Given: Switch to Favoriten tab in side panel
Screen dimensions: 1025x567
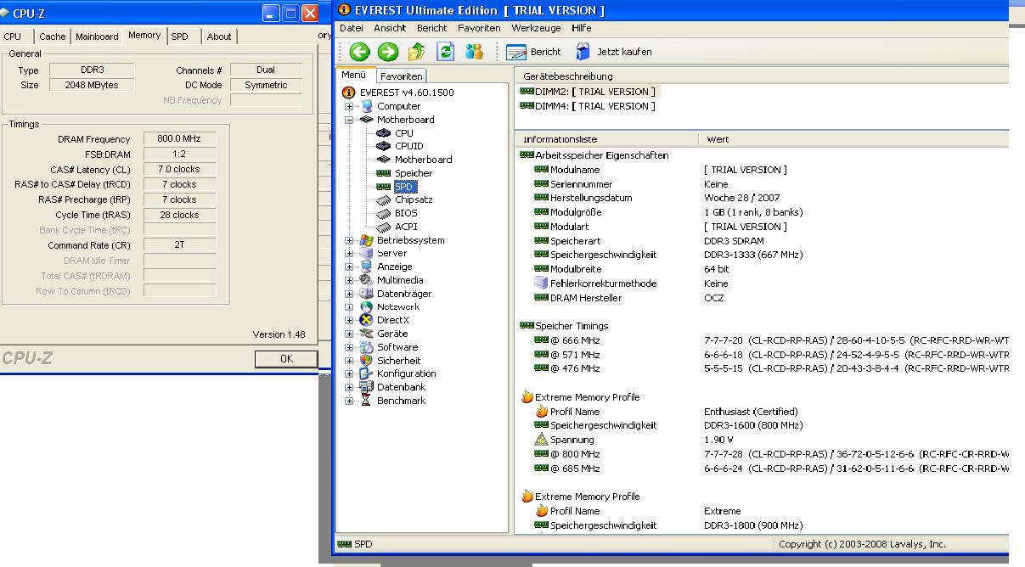Looking at the screenshot, I should (401, 76).
